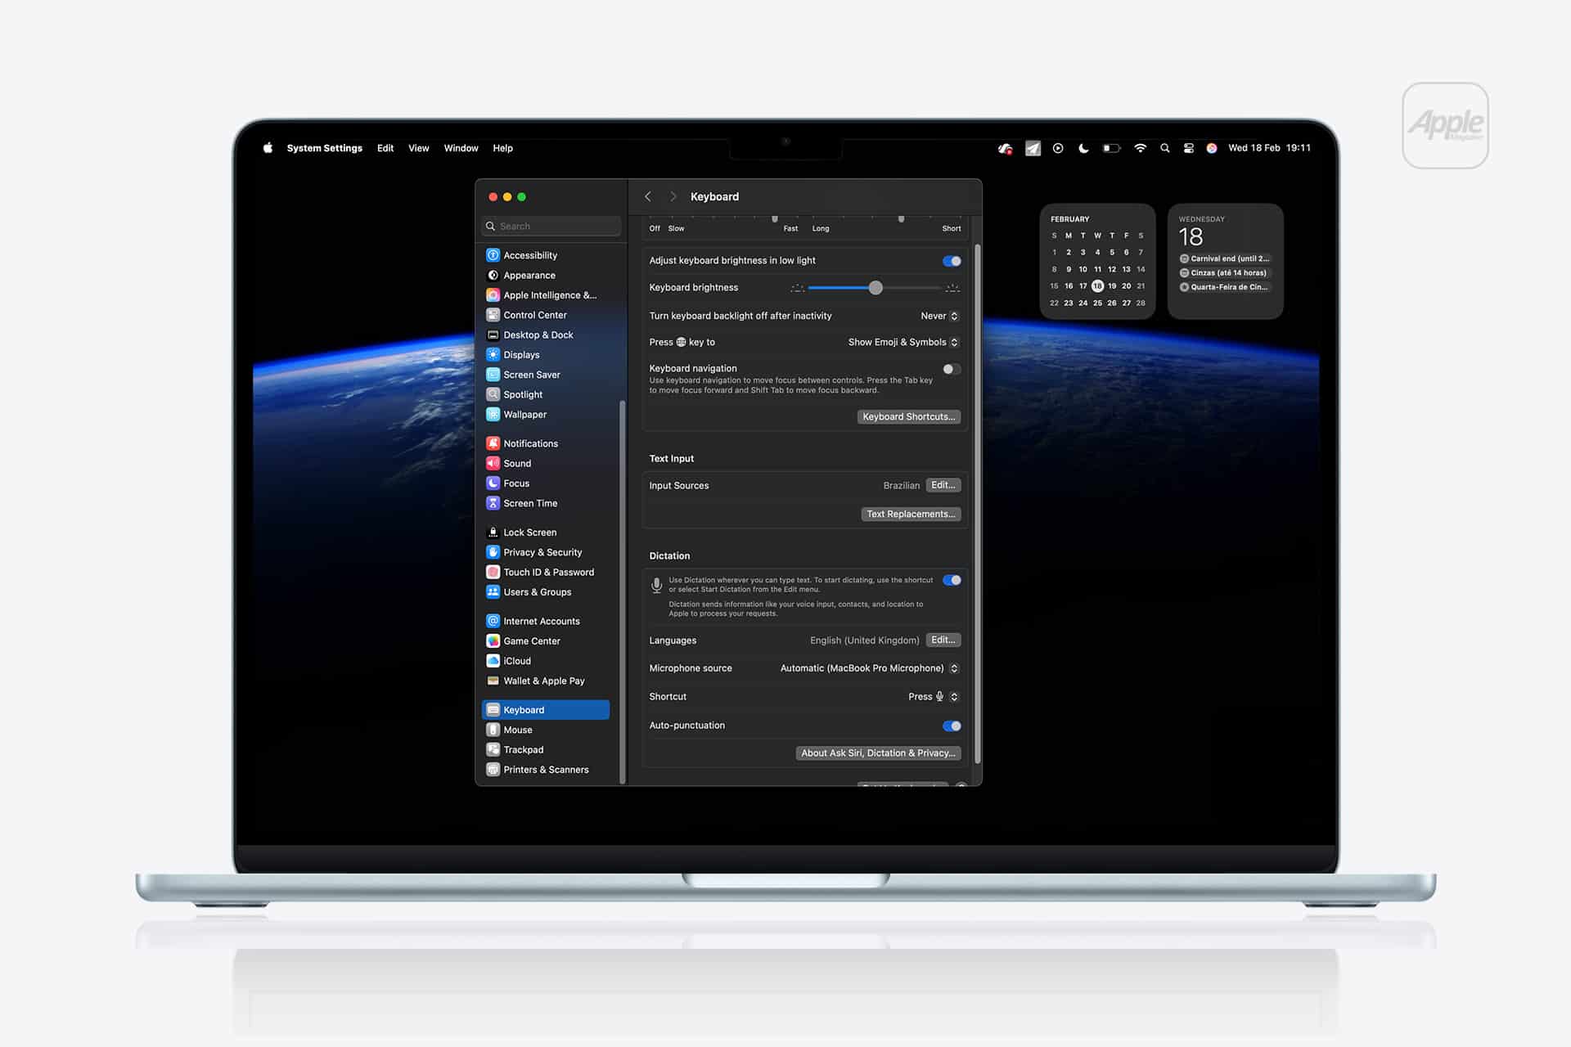Open Text Replacements... button

coord(911,514)
